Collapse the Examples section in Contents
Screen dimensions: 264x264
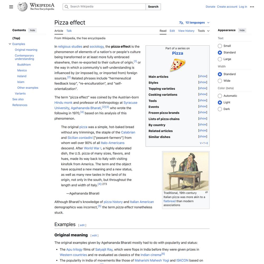[x=10, y=44]
